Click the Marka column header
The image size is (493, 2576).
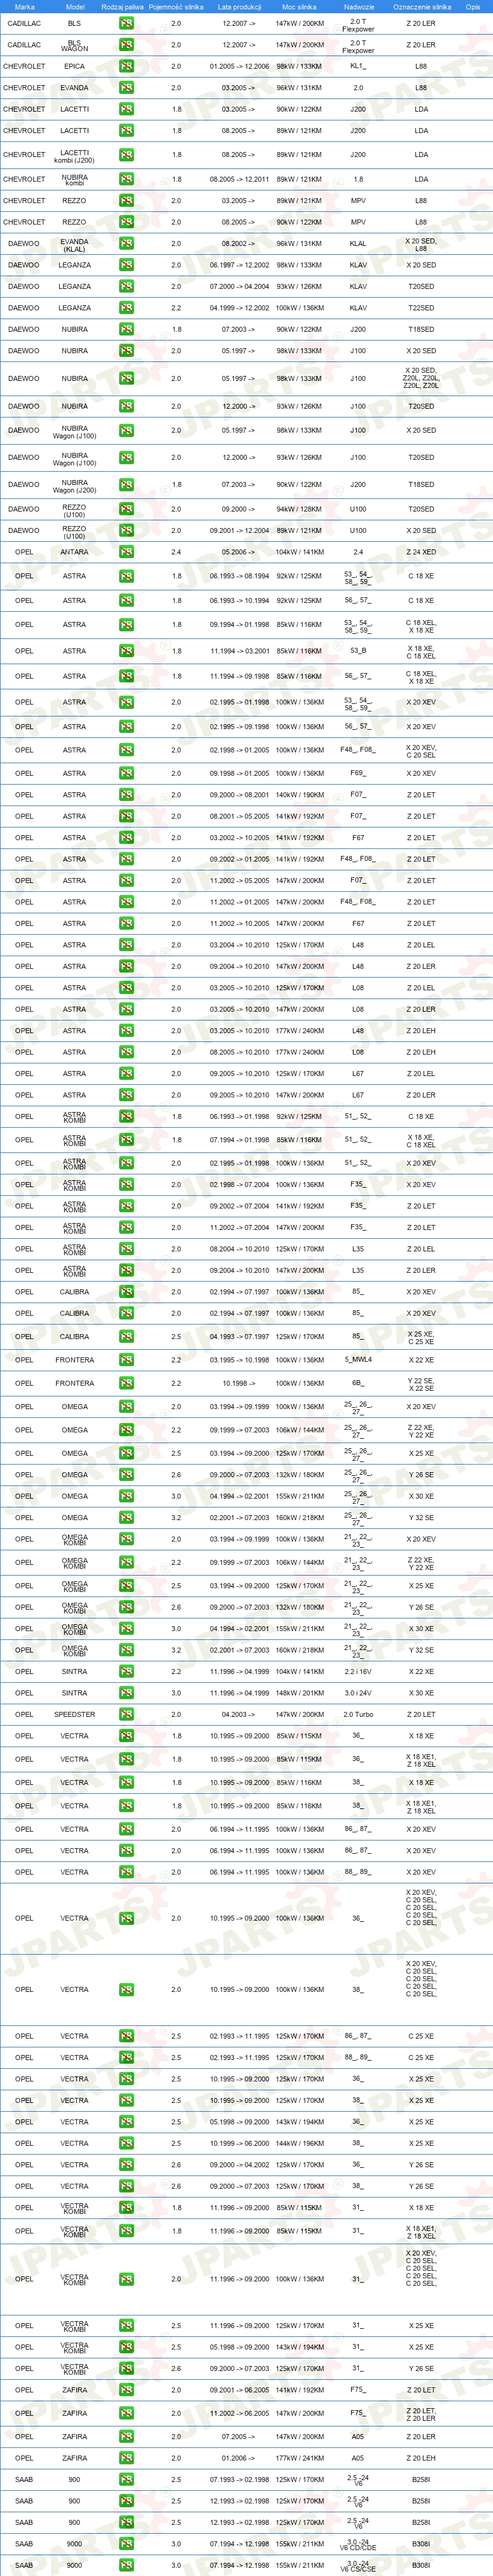24,6
